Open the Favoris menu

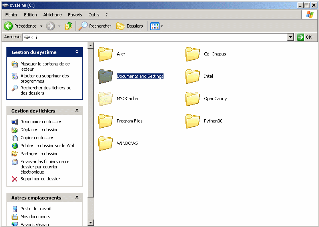pyautogui.click(x=75, y=15)
